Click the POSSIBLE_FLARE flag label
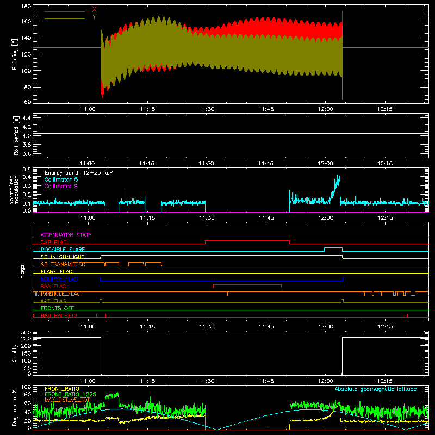 pos(63,250)
